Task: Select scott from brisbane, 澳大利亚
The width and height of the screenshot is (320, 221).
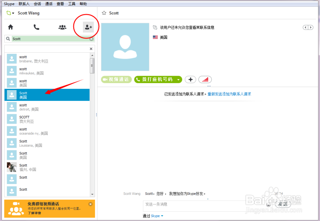Action: (x=47, y=59)
